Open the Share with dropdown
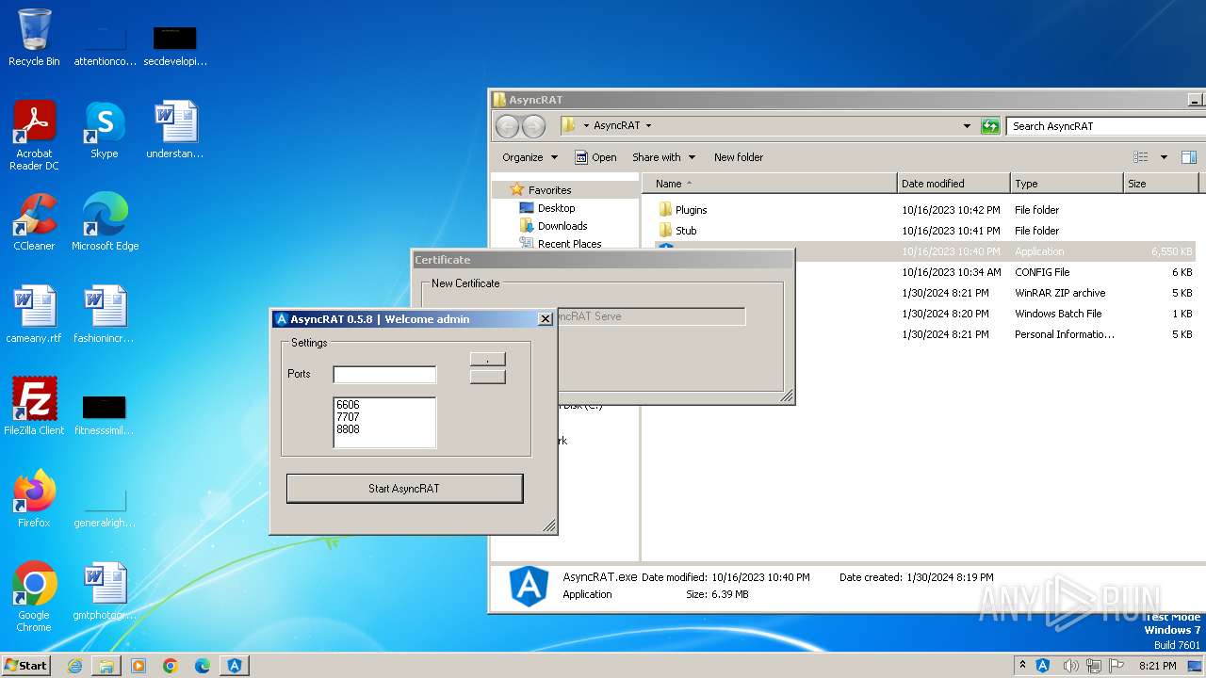 [x=663, y=157]
